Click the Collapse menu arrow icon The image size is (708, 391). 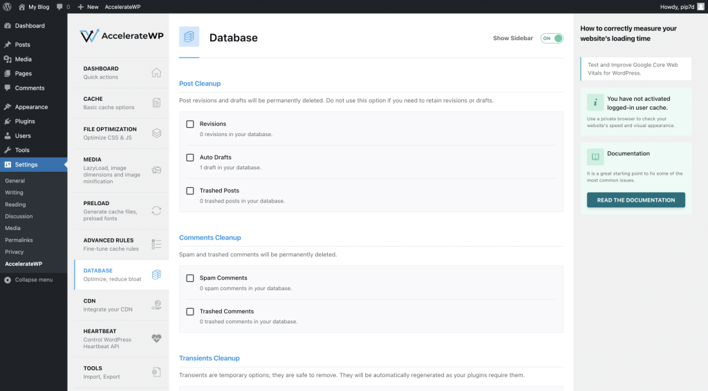coord(8,280)
